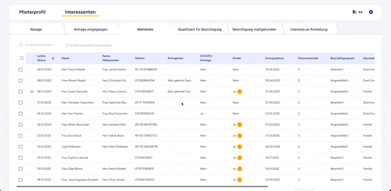Sort by the Einzugsdatum column header
Image resolution: width=391 pixels, height=191 pixels.
(x=275, y=58)
